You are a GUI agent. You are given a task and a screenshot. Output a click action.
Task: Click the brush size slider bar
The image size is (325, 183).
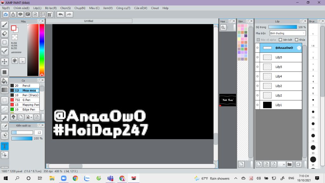click(22, 132)
